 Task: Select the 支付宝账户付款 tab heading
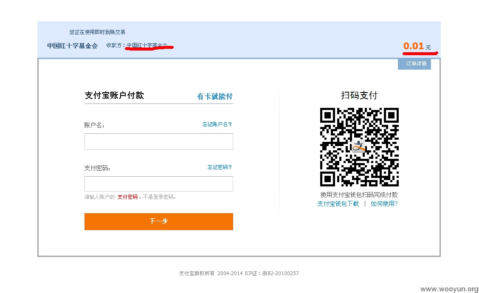click(114, 95)
